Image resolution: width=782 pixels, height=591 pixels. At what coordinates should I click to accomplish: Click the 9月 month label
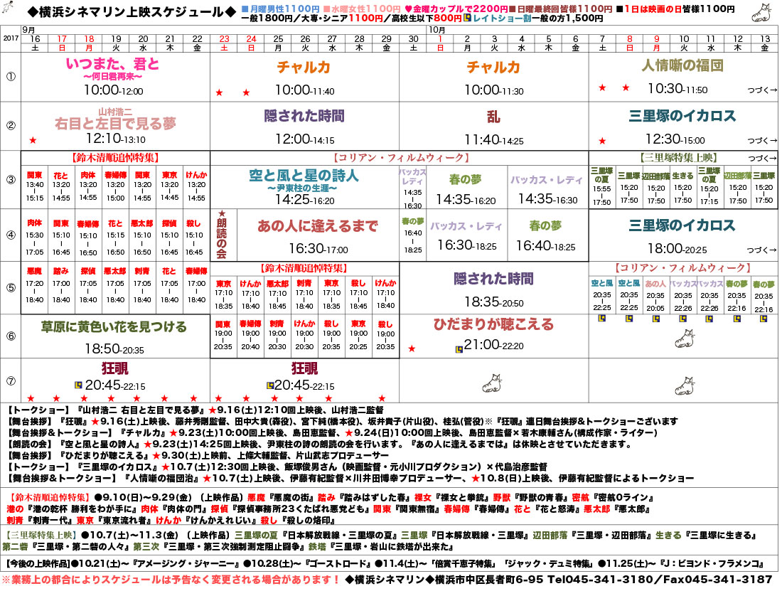(29, 30)
